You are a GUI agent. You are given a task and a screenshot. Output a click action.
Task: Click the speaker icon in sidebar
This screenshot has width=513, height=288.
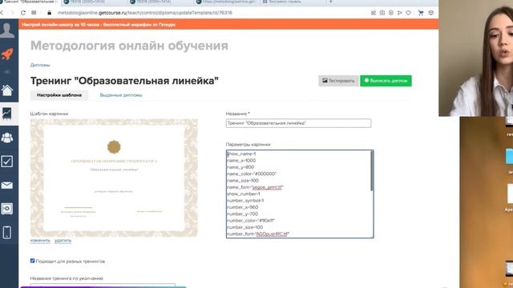(x=7, y=72)
